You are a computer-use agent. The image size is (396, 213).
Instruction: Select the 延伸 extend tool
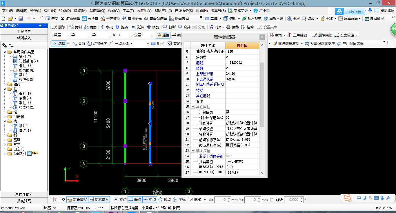[x=138, y=27]
